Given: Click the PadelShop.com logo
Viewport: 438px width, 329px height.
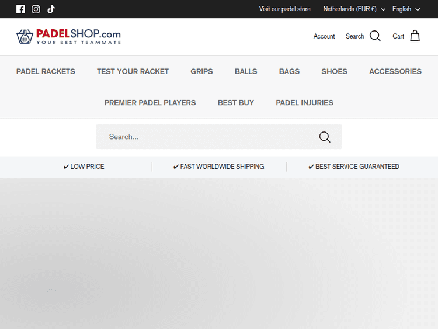Looking at the screenshot, I should [68, 36].
